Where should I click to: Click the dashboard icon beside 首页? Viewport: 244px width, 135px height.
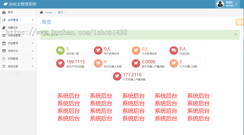[4, 12]
